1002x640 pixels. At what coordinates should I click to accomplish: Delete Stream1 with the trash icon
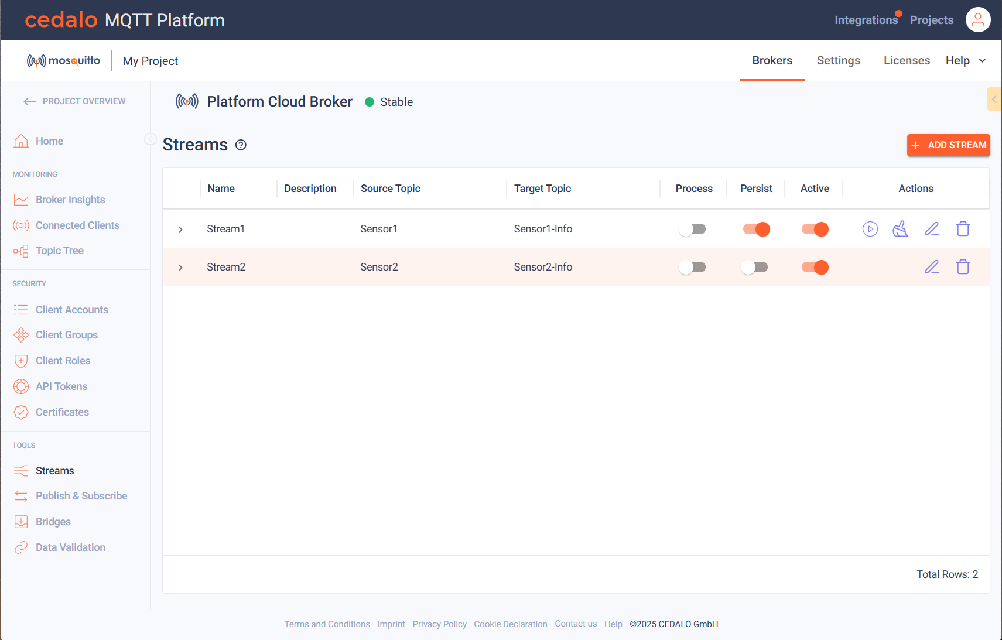coord(963,228)
